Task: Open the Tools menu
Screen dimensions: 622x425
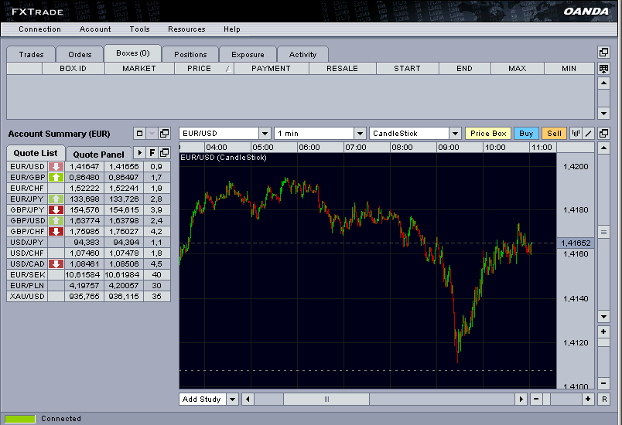Action: click(x=139, y=29)
